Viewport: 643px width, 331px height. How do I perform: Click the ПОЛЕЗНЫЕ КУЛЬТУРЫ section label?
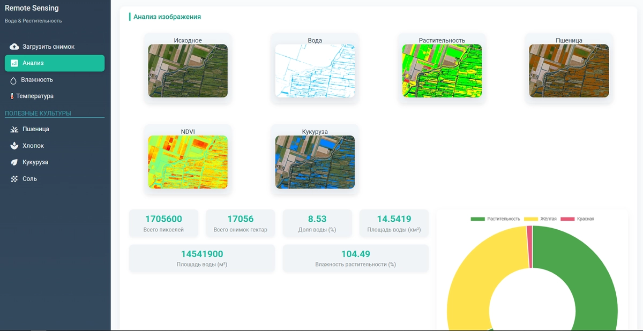pyautogui.click(x=38, y=114)
